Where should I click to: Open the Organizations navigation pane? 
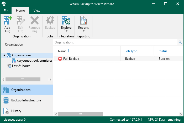[21, 90]
